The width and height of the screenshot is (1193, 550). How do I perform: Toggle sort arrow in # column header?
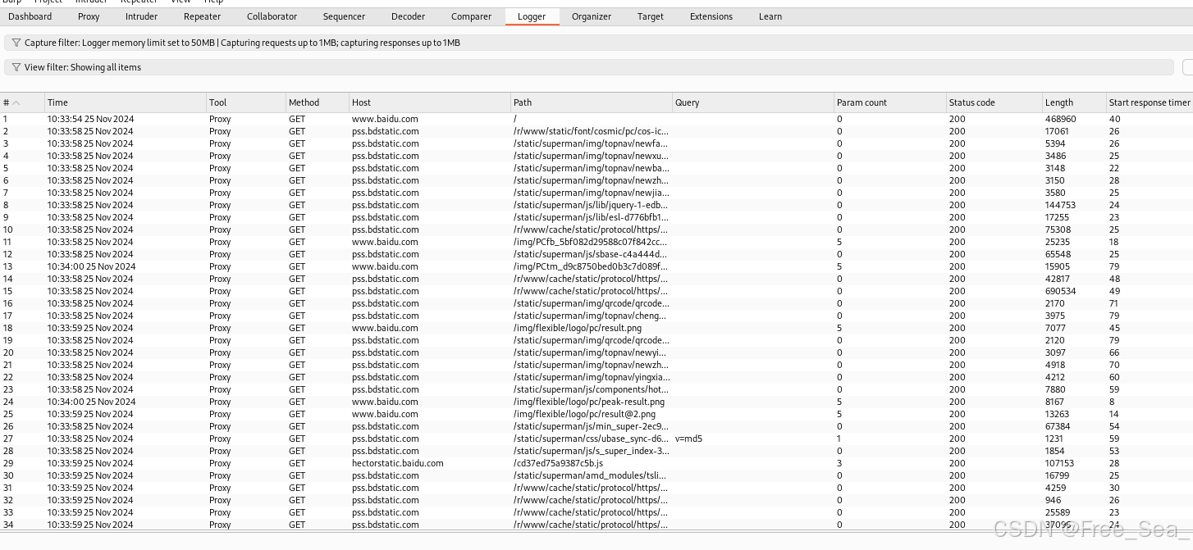tap(16, 102)
